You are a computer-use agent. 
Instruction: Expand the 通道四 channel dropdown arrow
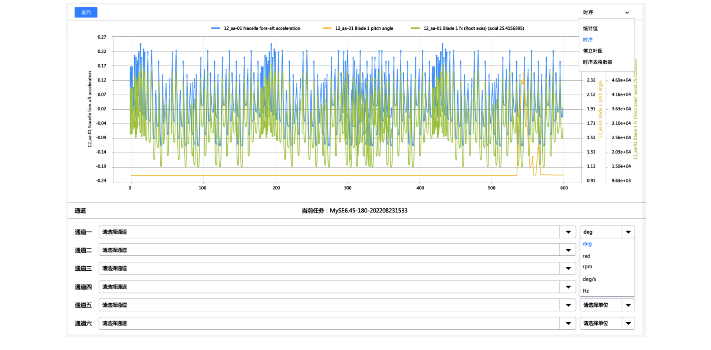tap(568, 287)
